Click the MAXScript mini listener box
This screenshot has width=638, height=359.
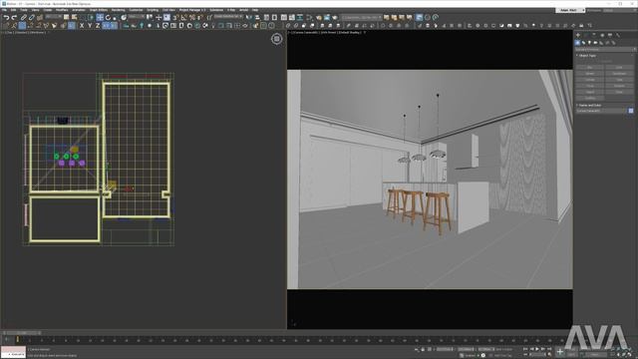coord(13,352)
